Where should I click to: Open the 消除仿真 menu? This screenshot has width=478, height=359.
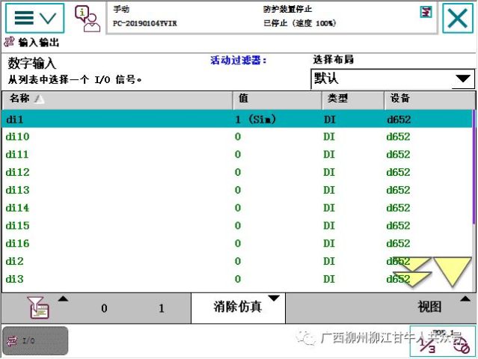point(238,308)
